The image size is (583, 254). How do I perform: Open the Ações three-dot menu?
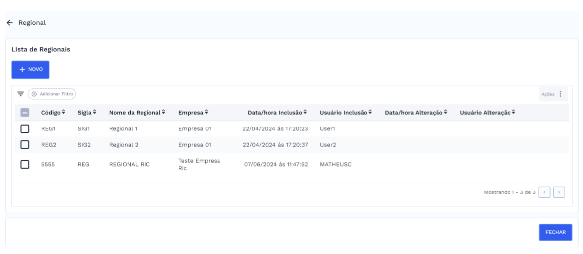pyautogui.click(x=560, y=94)
